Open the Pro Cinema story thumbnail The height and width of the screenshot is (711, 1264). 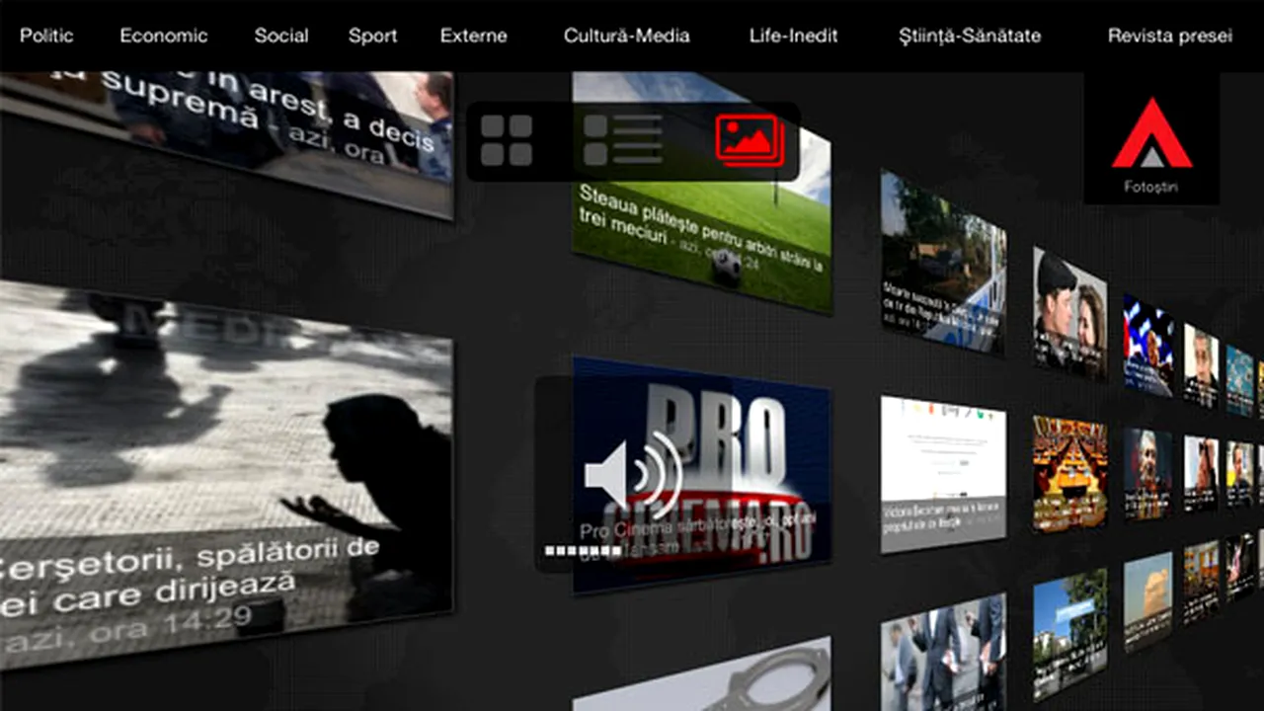[702, 476]
